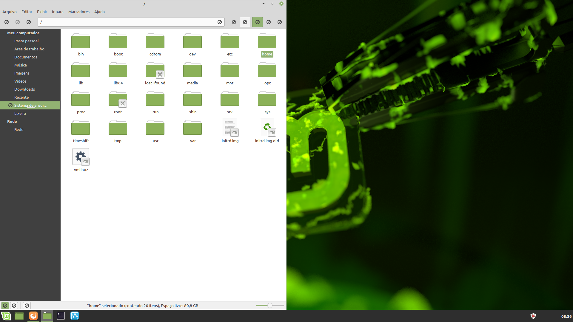Open Lixeira in the sidebar
Viewport: 573px width, 322px height.
tap(20, 113)
